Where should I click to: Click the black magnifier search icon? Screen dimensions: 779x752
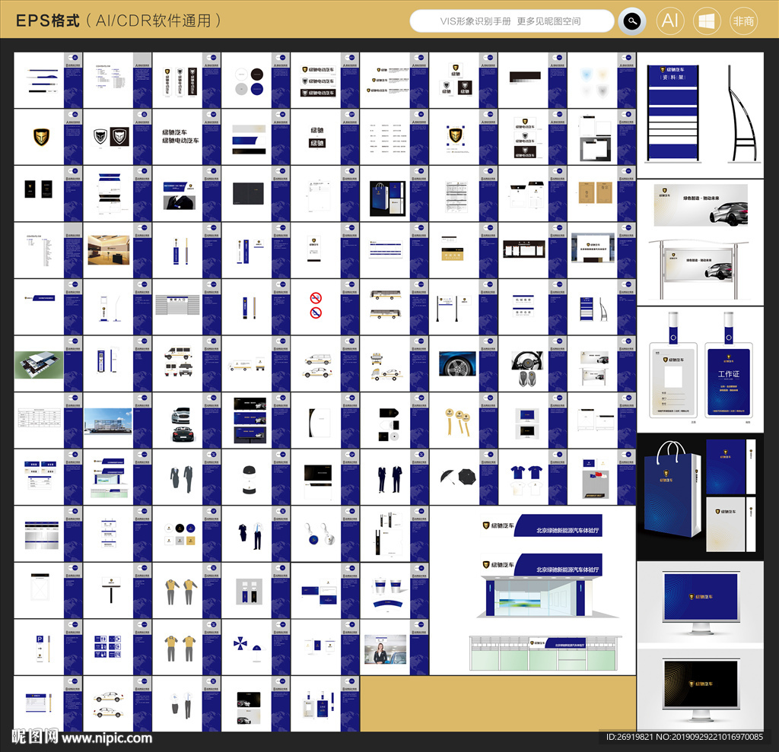coord(632,21)
